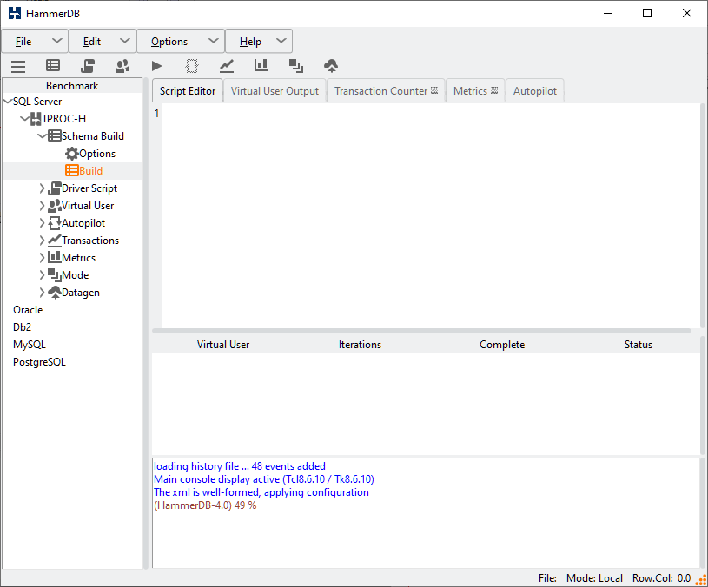Select PostgreSQL in the benchmark tree
Viewport: 708px width, 587px height.
click(39, 362)
